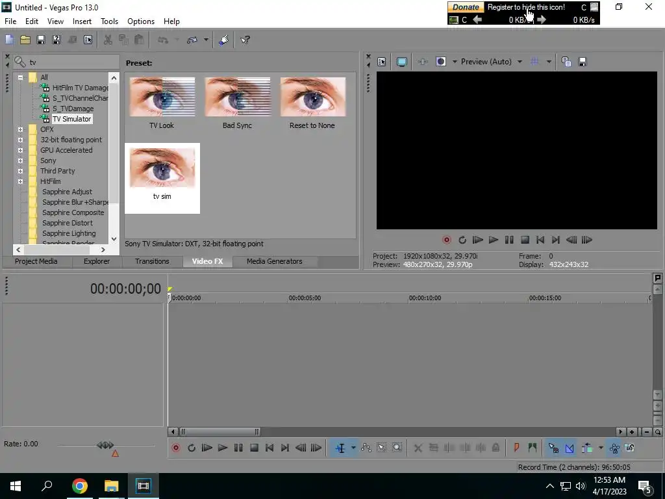Viewport: 665px width, 499px height.
Task: Copy snapshot to clipboard in preview toolbar
Action: [566, 62]
